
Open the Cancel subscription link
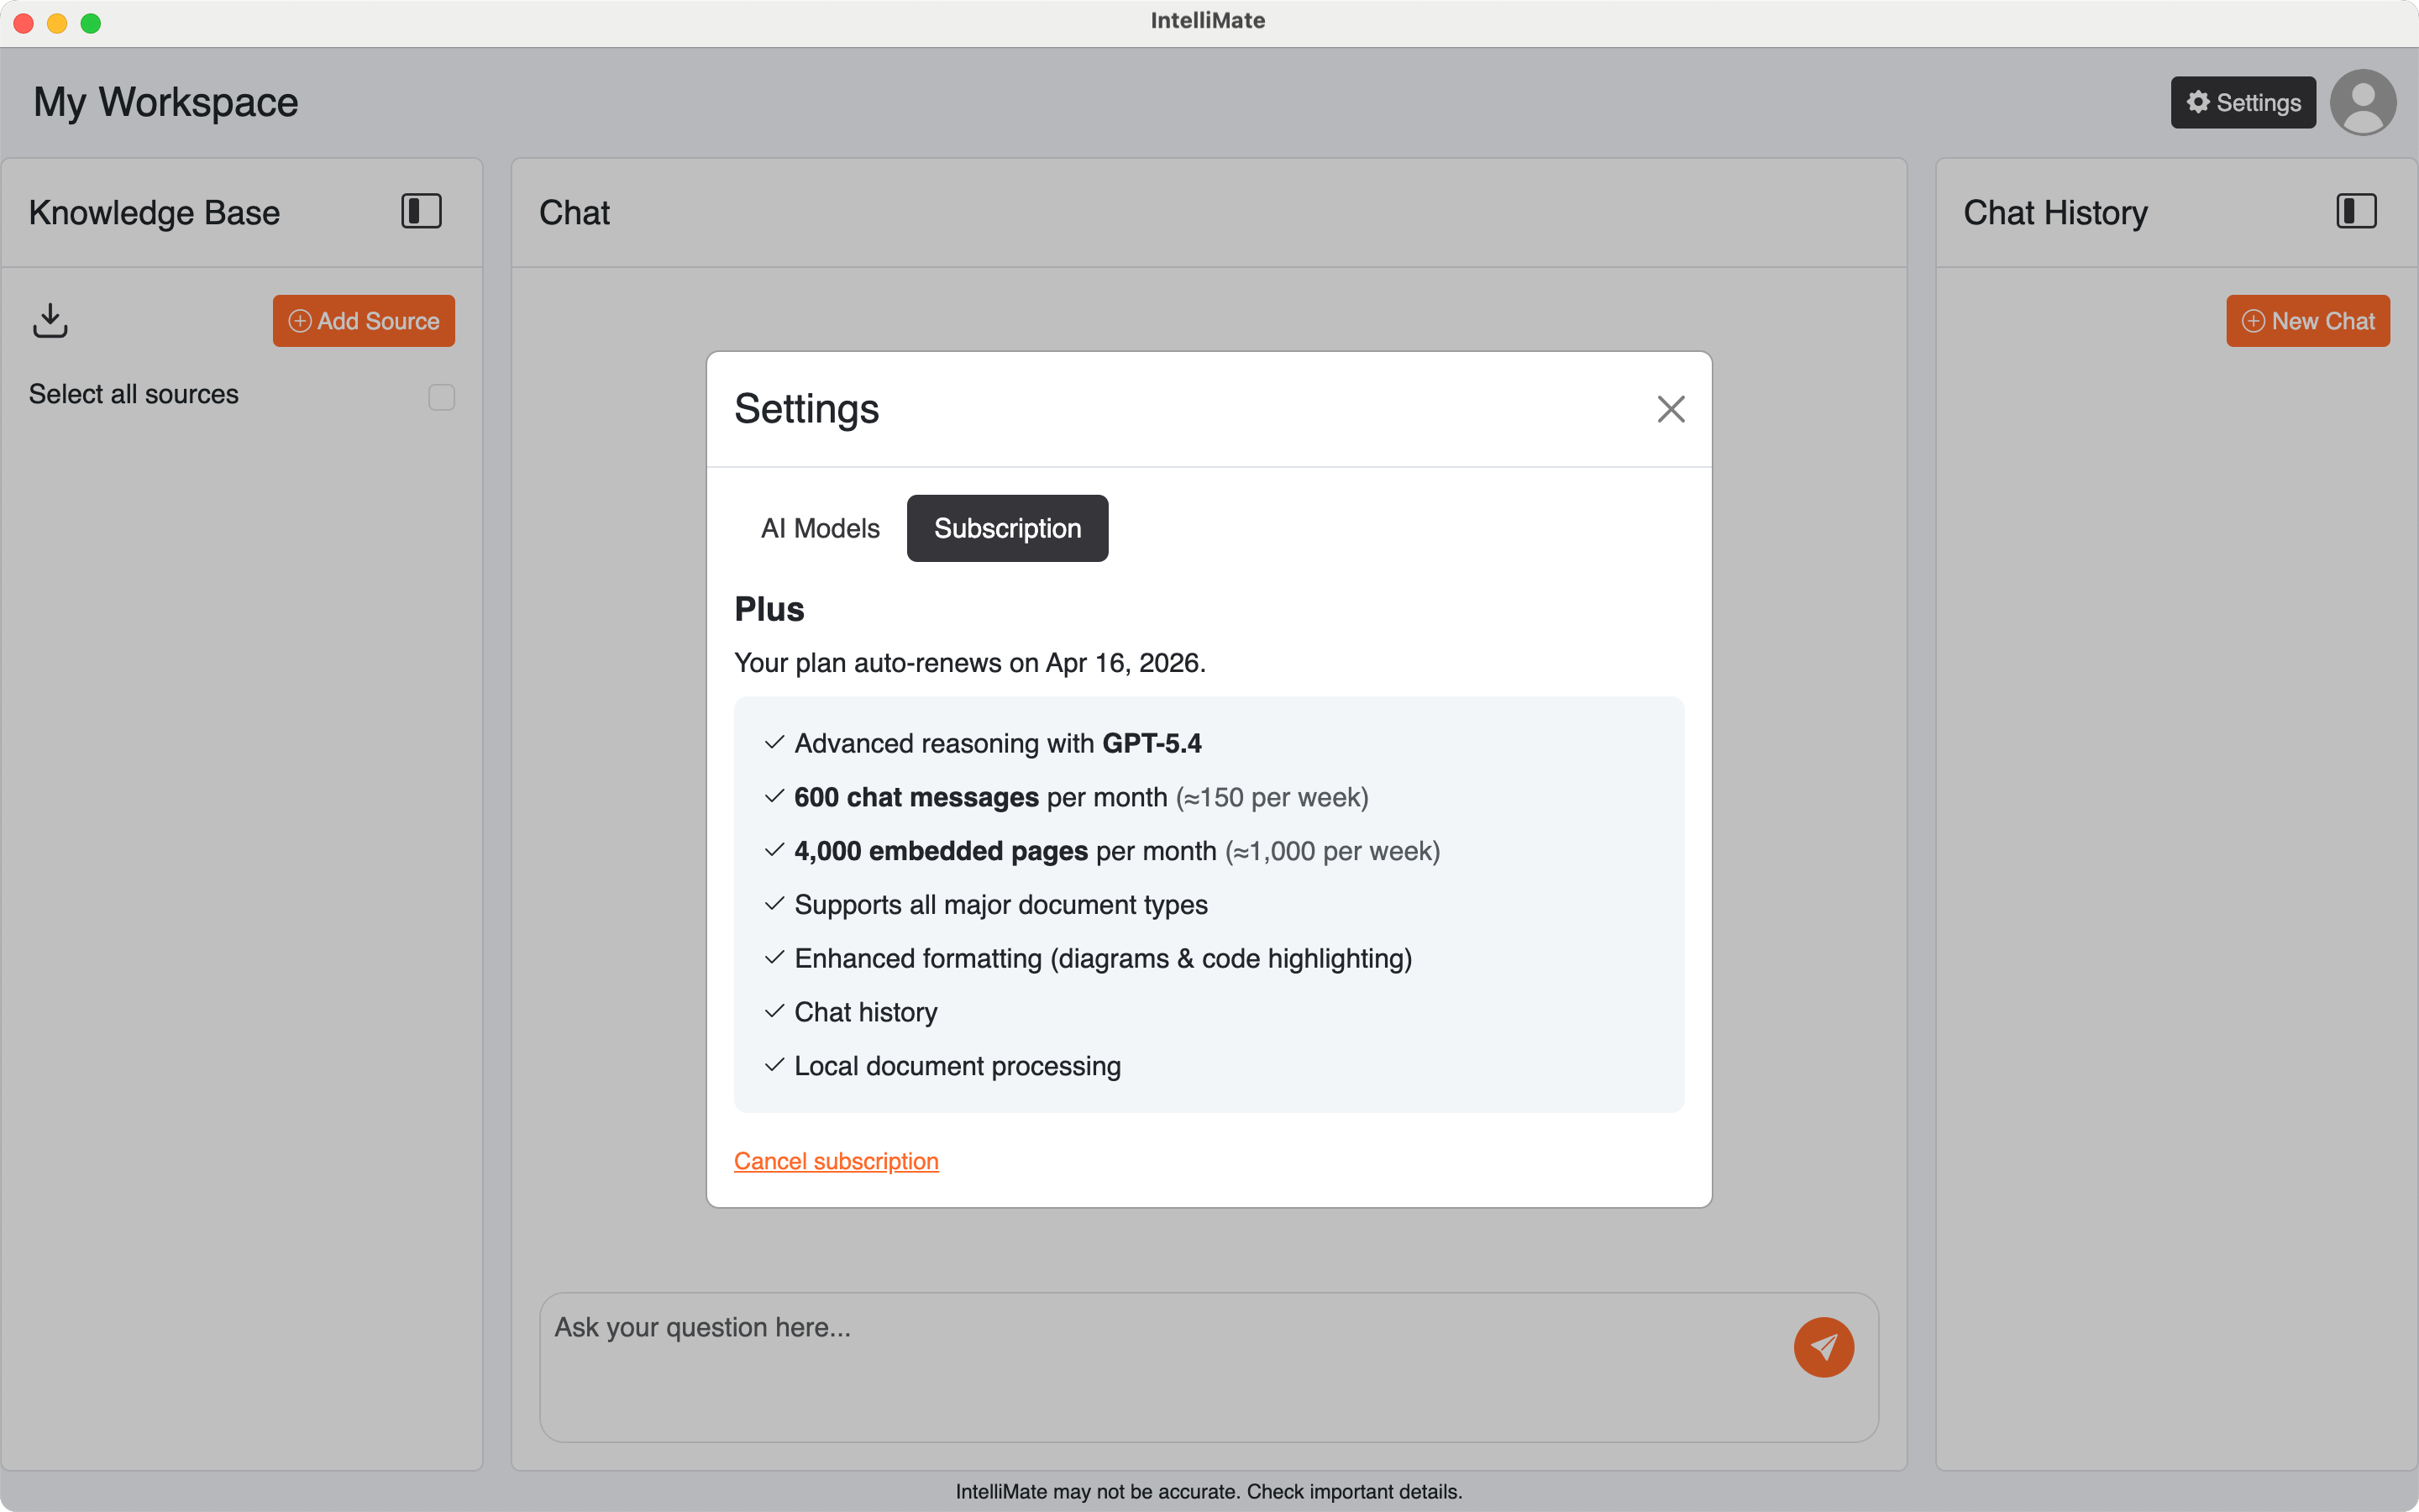tap(836, 1161)
